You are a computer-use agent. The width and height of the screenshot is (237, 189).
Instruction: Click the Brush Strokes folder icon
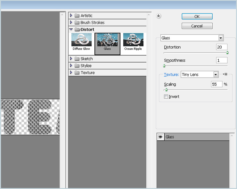click(x=77, y=23)
